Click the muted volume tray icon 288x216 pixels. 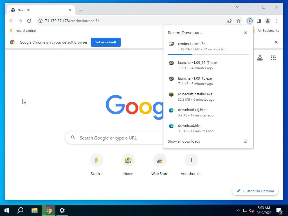pyautogui.click(x=251, y=211)
